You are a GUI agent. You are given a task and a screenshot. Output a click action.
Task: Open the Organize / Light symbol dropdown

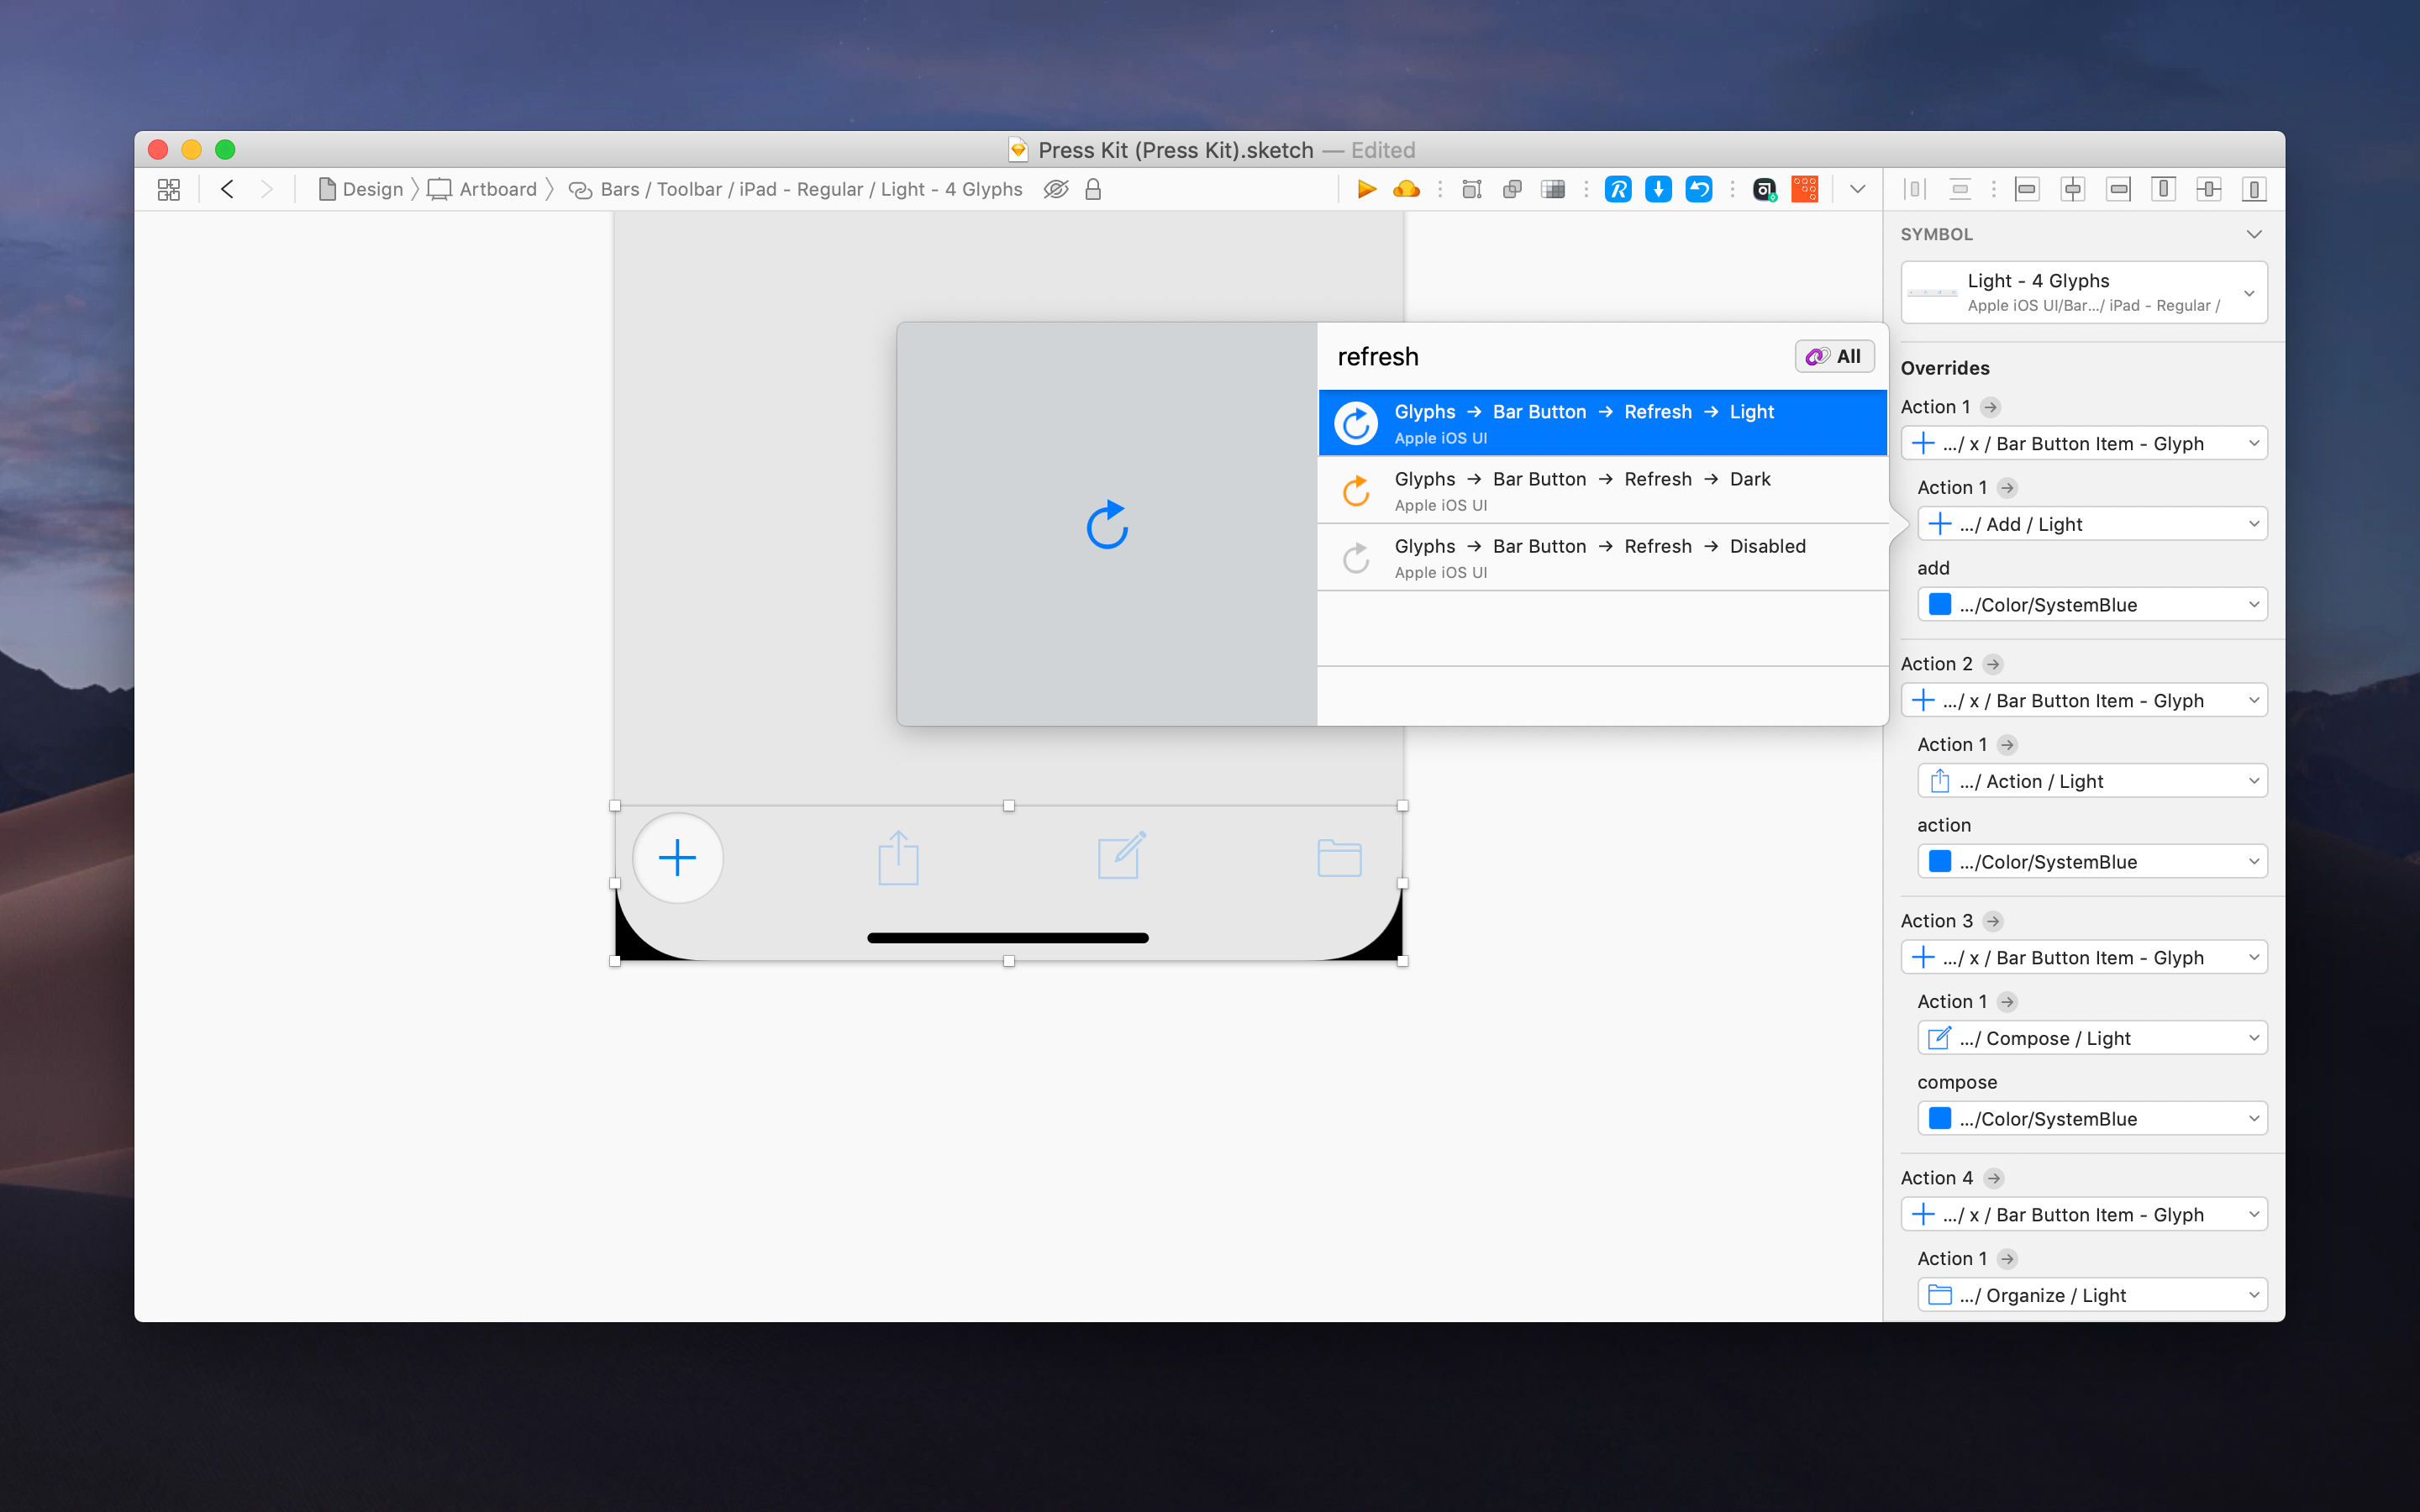tap(2092, 1295)
